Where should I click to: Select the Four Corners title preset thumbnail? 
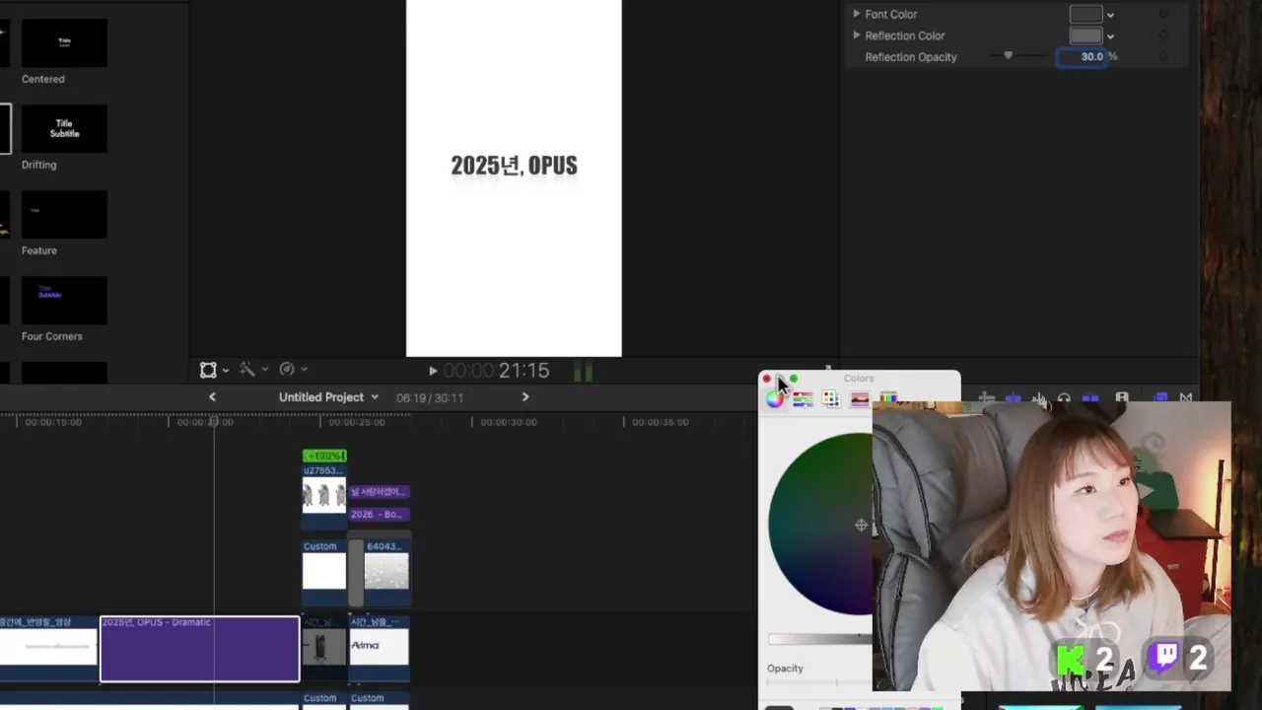tap(64, 301)
